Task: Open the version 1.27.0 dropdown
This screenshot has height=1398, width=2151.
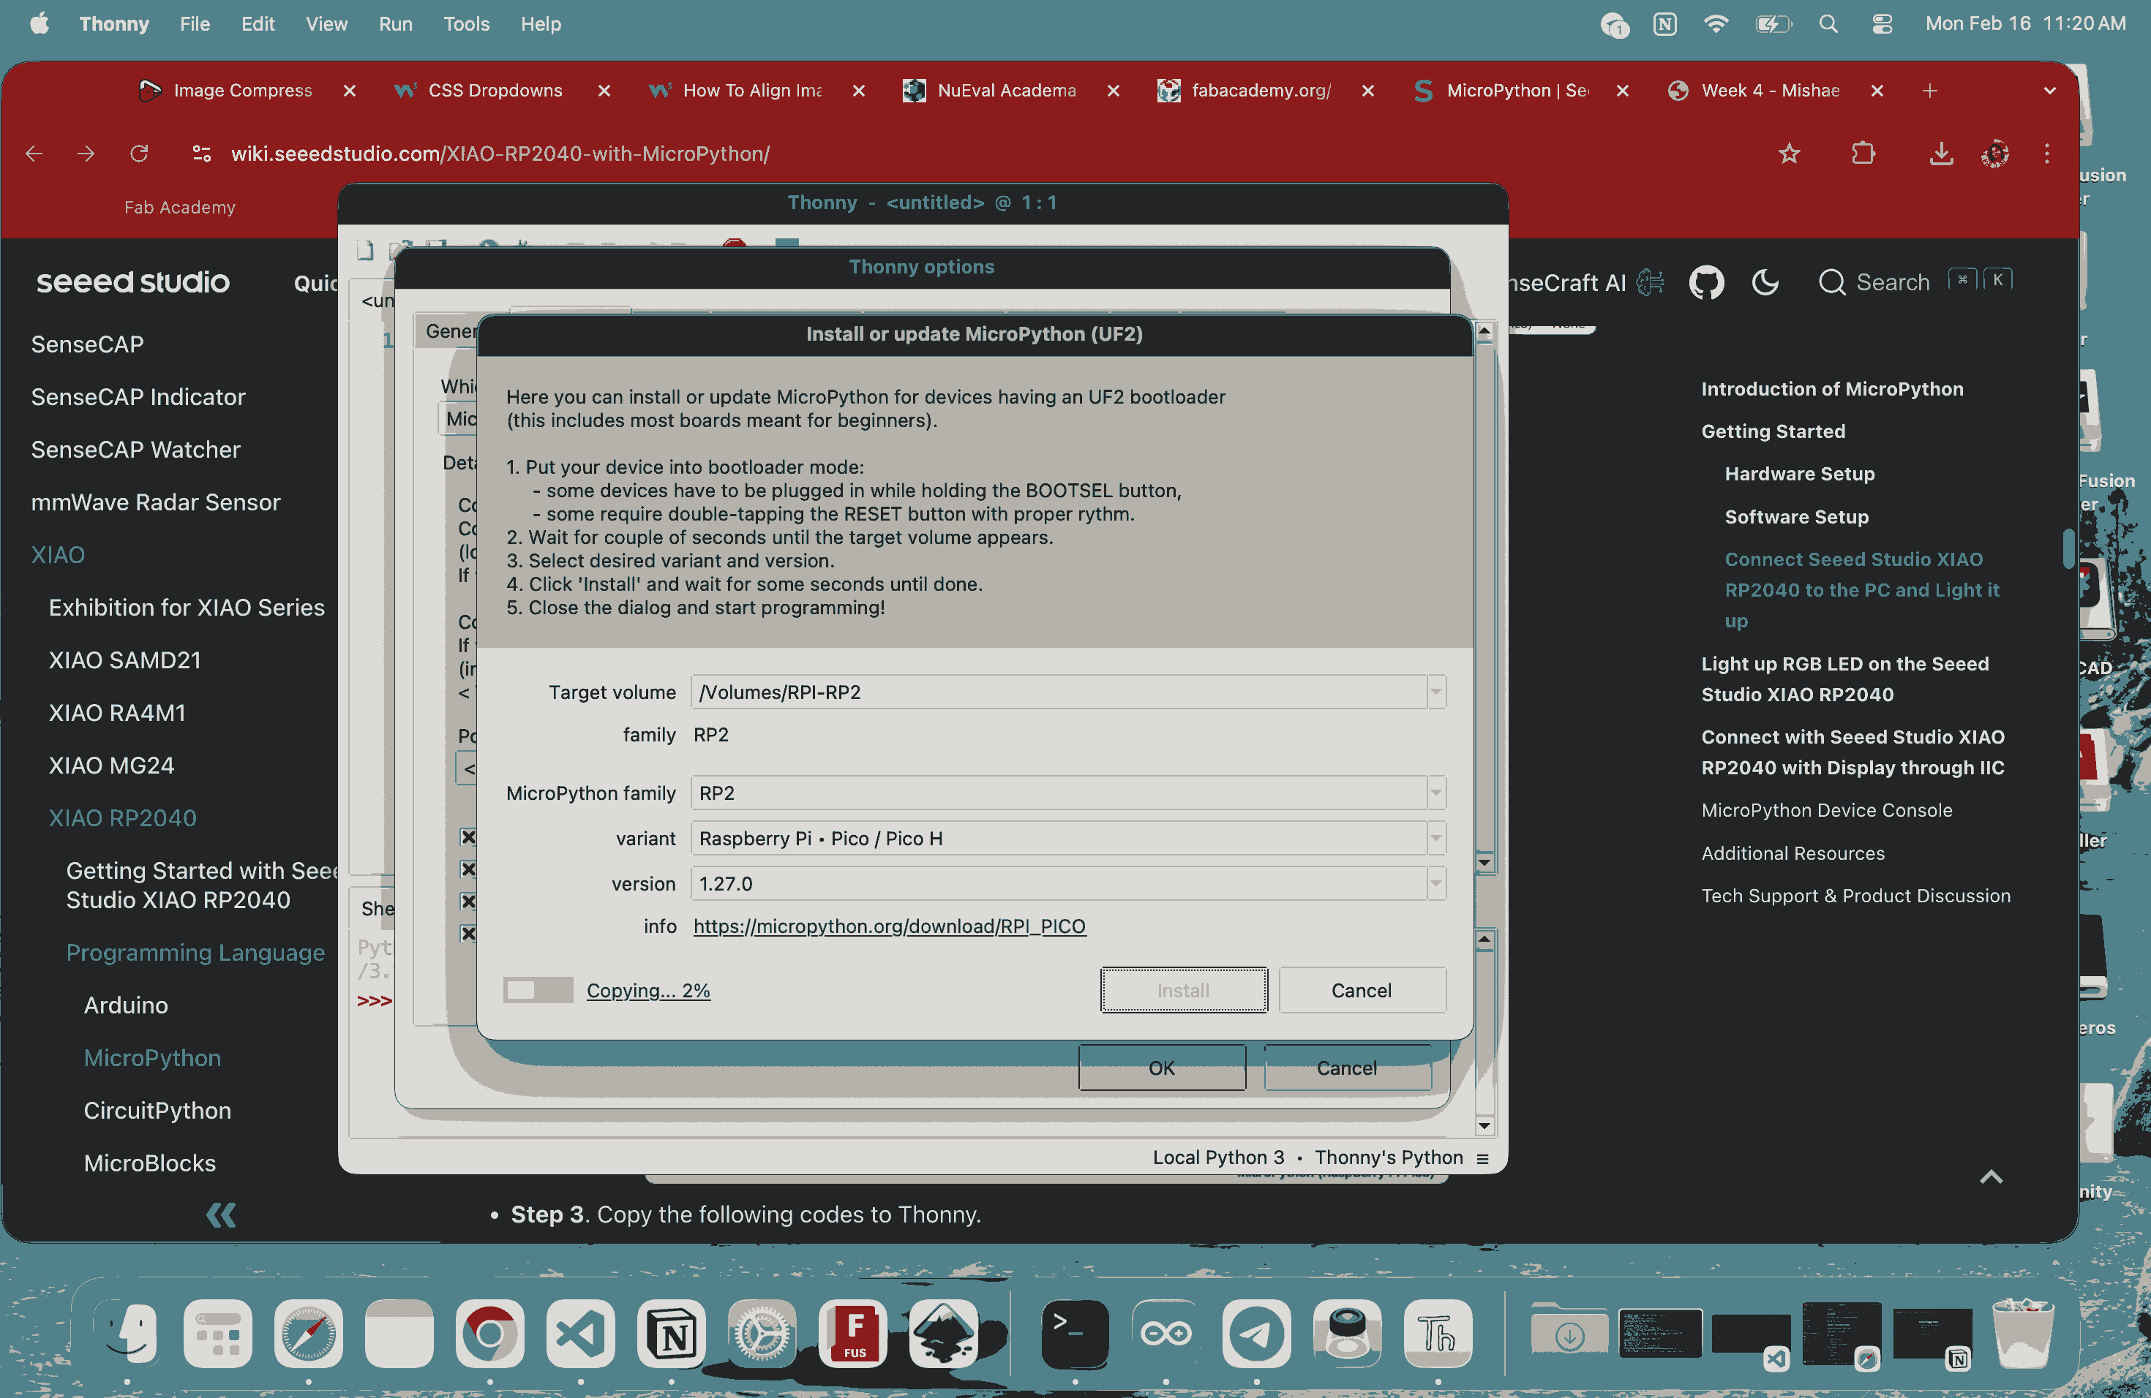Action: pos(1435,883)
